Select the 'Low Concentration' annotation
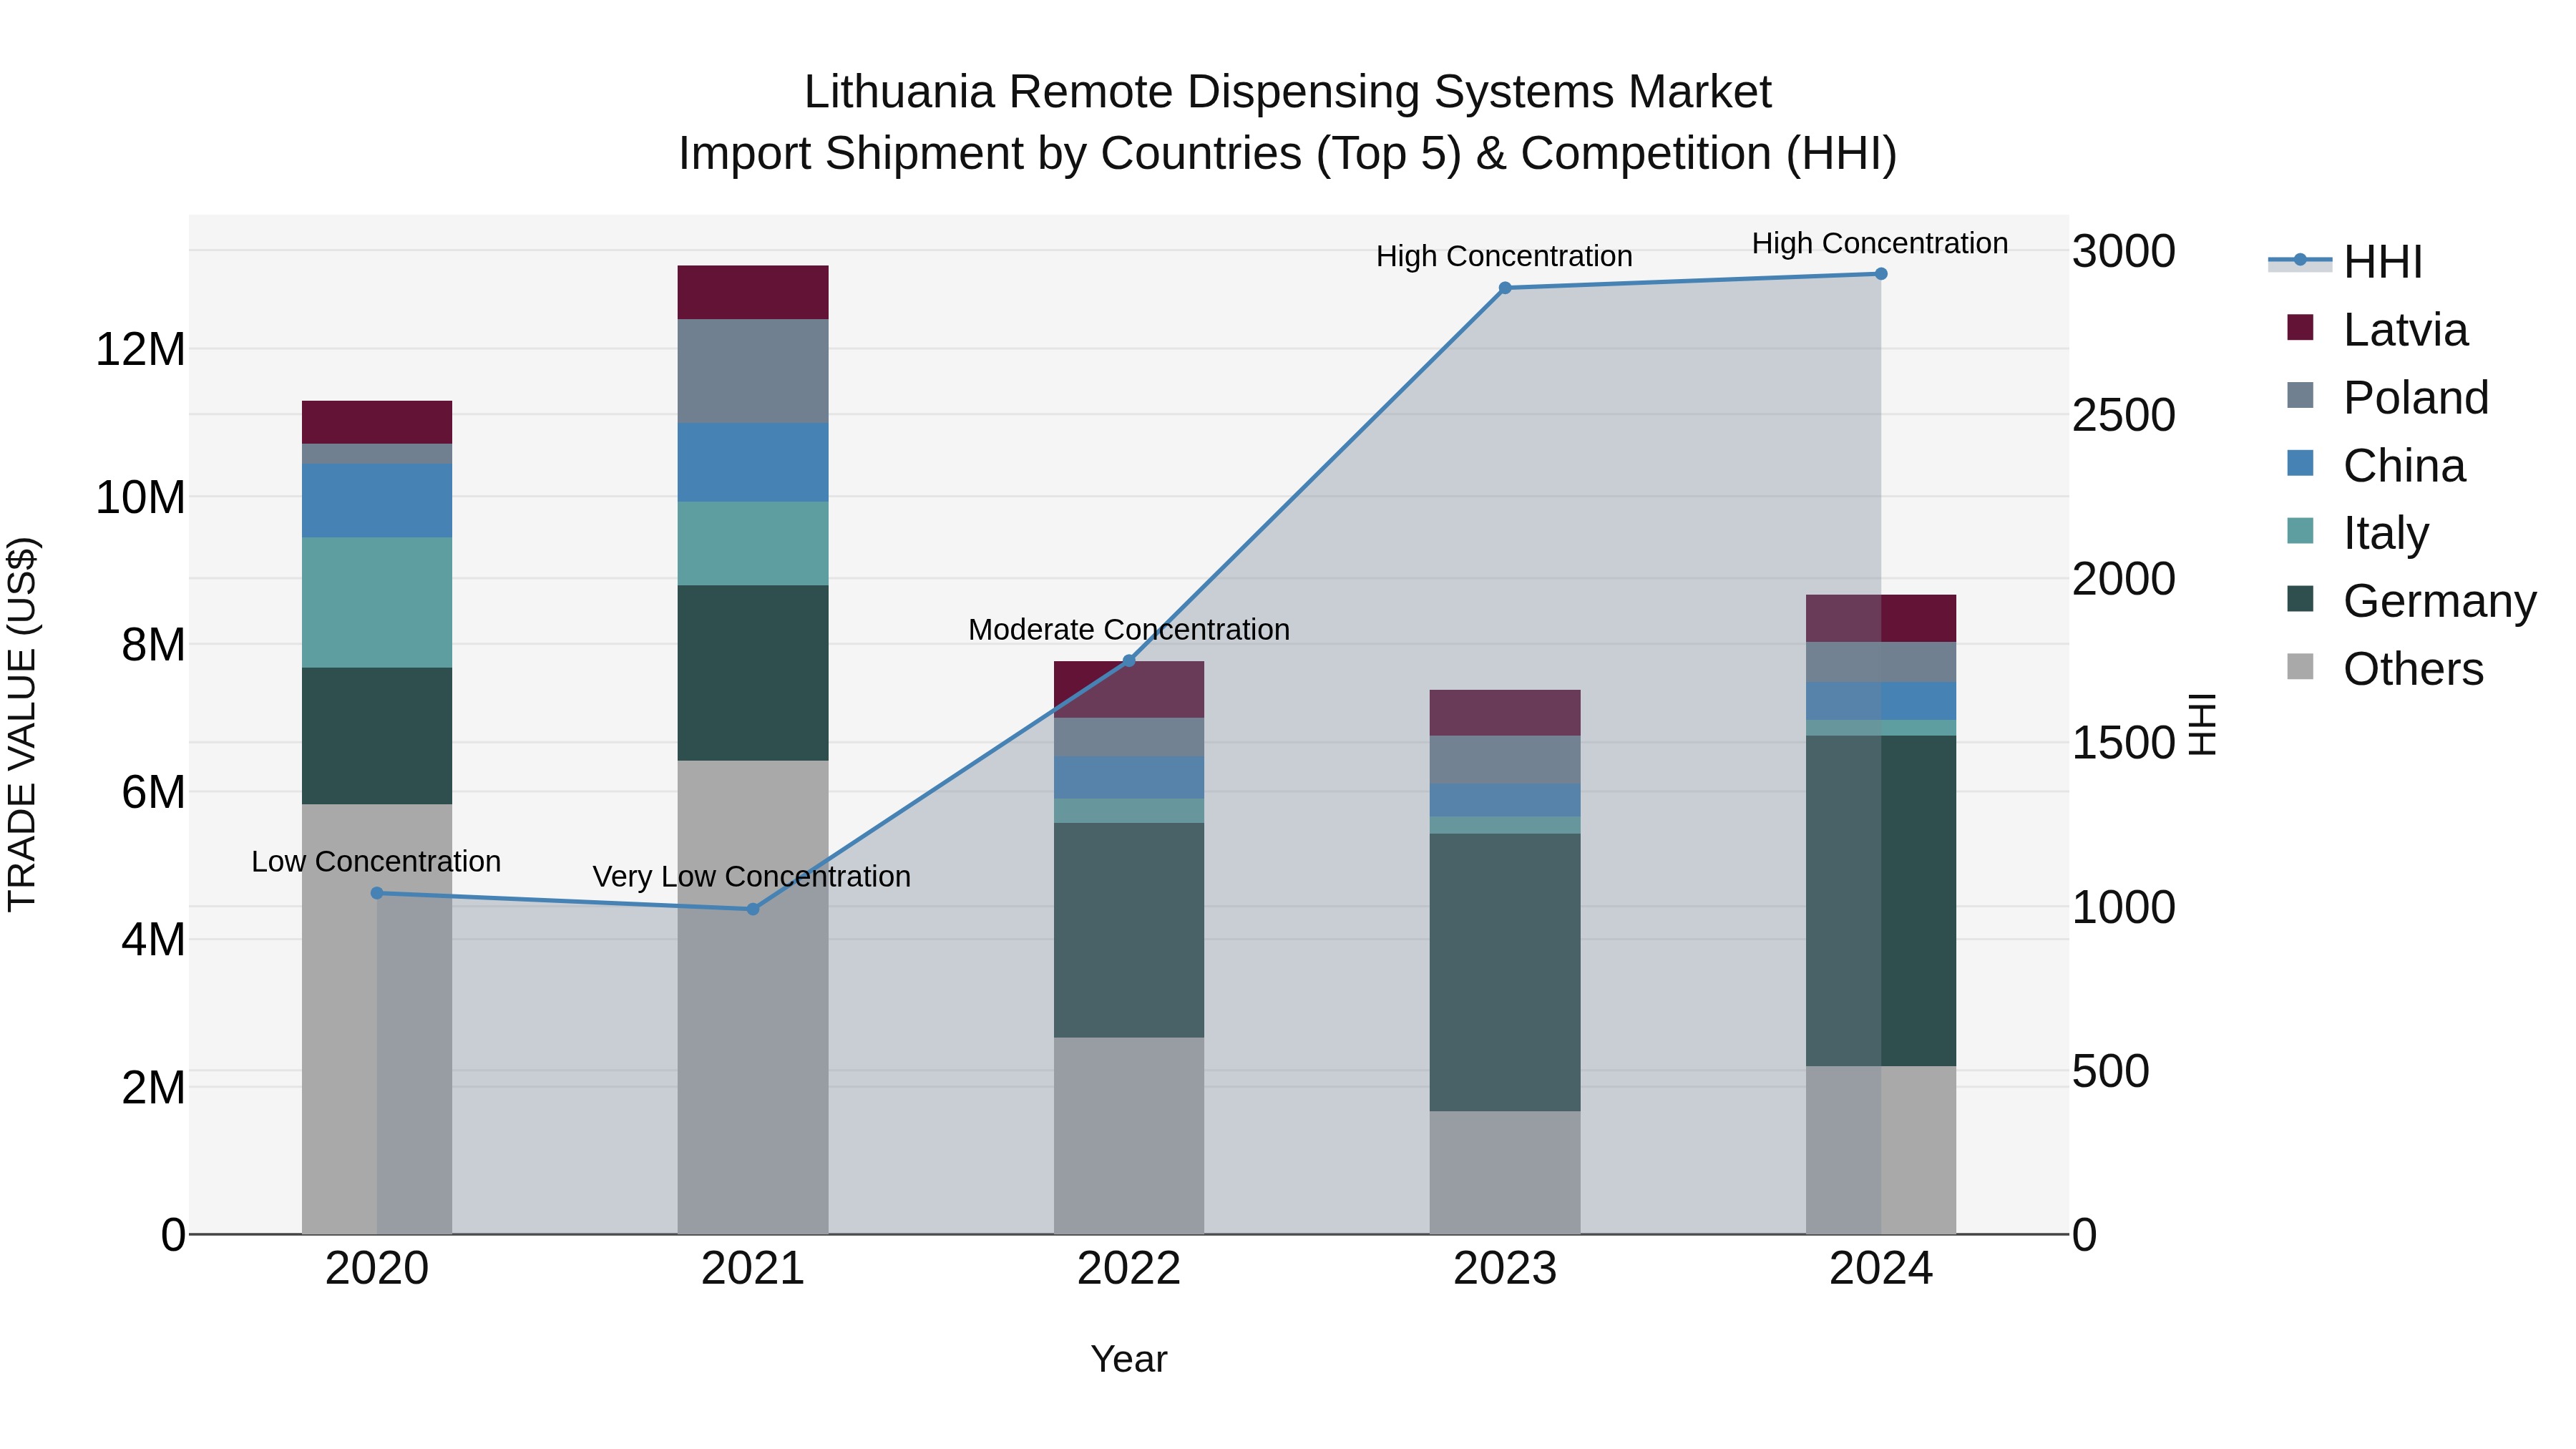The width and height of the screenshot is (2576, 1449). click(x=376, y=861)
